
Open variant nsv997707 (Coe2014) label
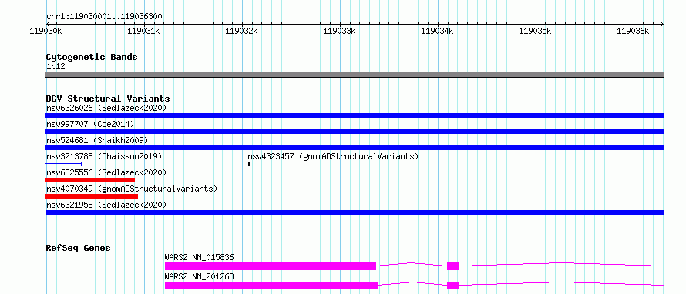[x=90, y=124]
